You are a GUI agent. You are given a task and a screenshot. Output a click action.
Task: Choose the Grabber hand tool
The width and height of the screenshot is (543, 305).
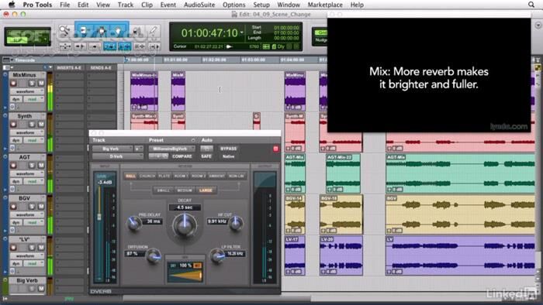[x=118, y=32]
